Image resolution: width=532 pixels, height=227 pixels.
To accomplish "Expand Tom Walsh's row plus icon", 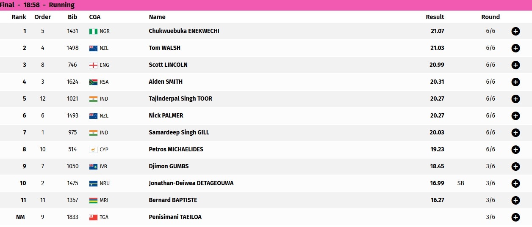I will tap(515, 48).
